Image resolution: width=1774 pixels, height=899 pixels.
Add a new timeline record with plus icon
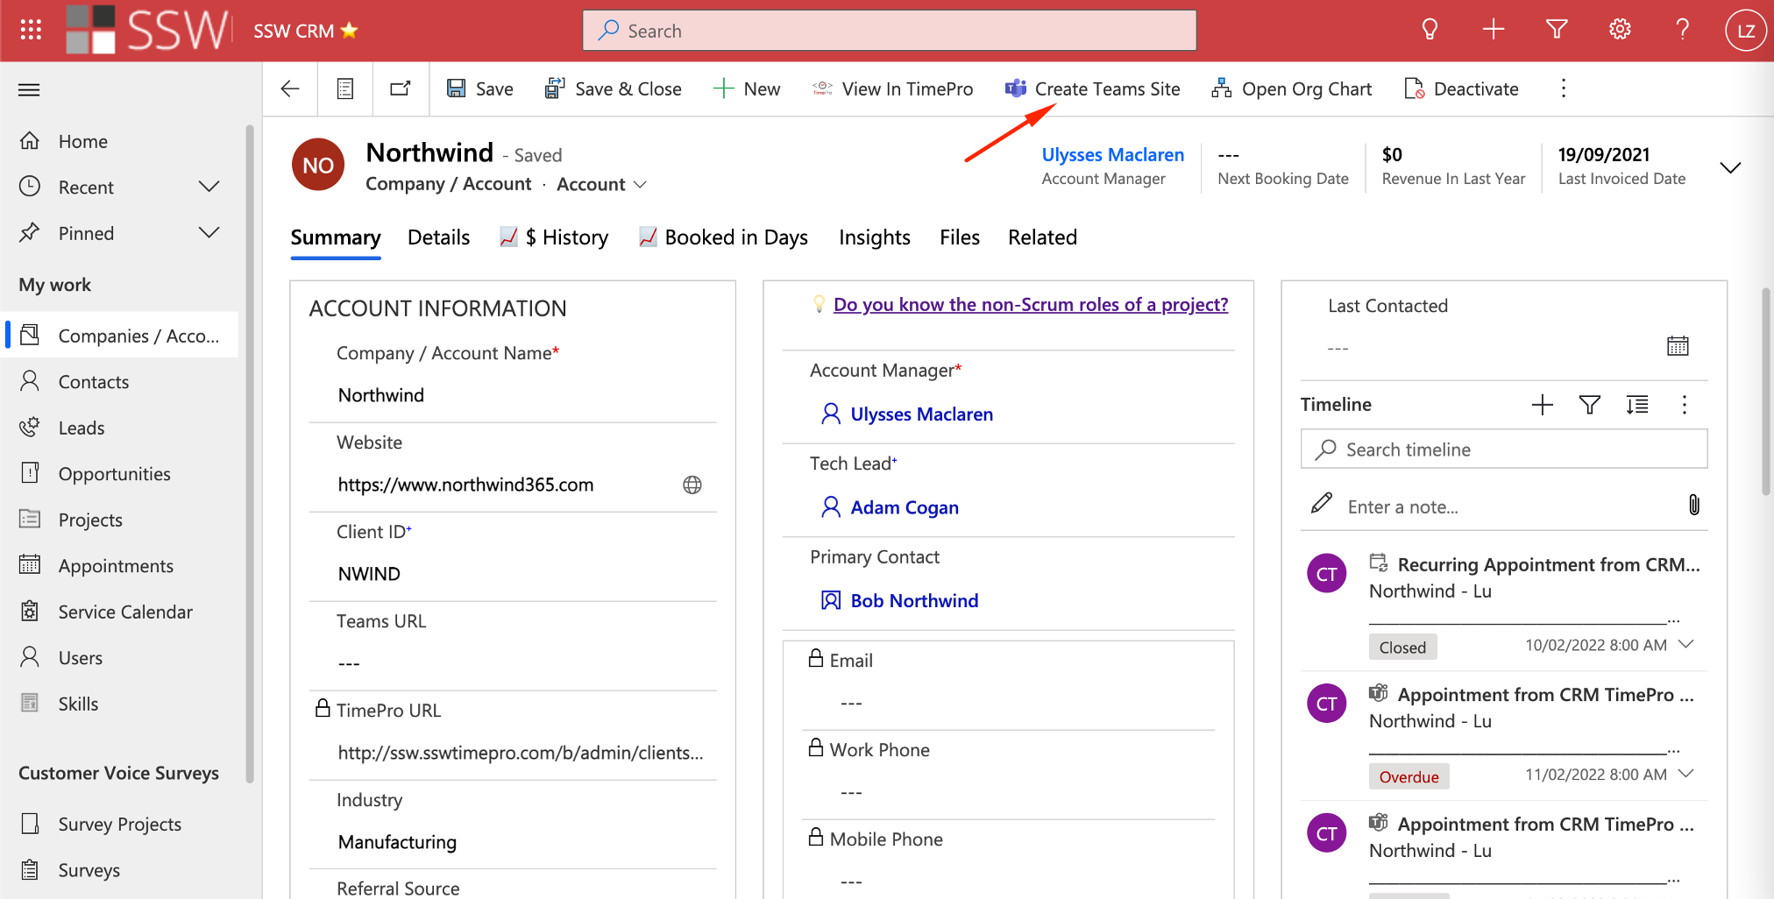click(1542, 405)
